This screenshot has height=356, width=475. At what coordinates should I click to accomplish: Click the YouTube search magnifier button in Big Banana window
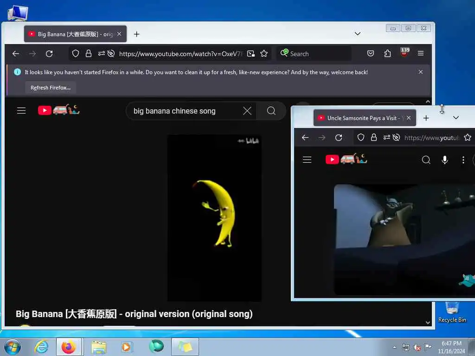pos(271,111)
